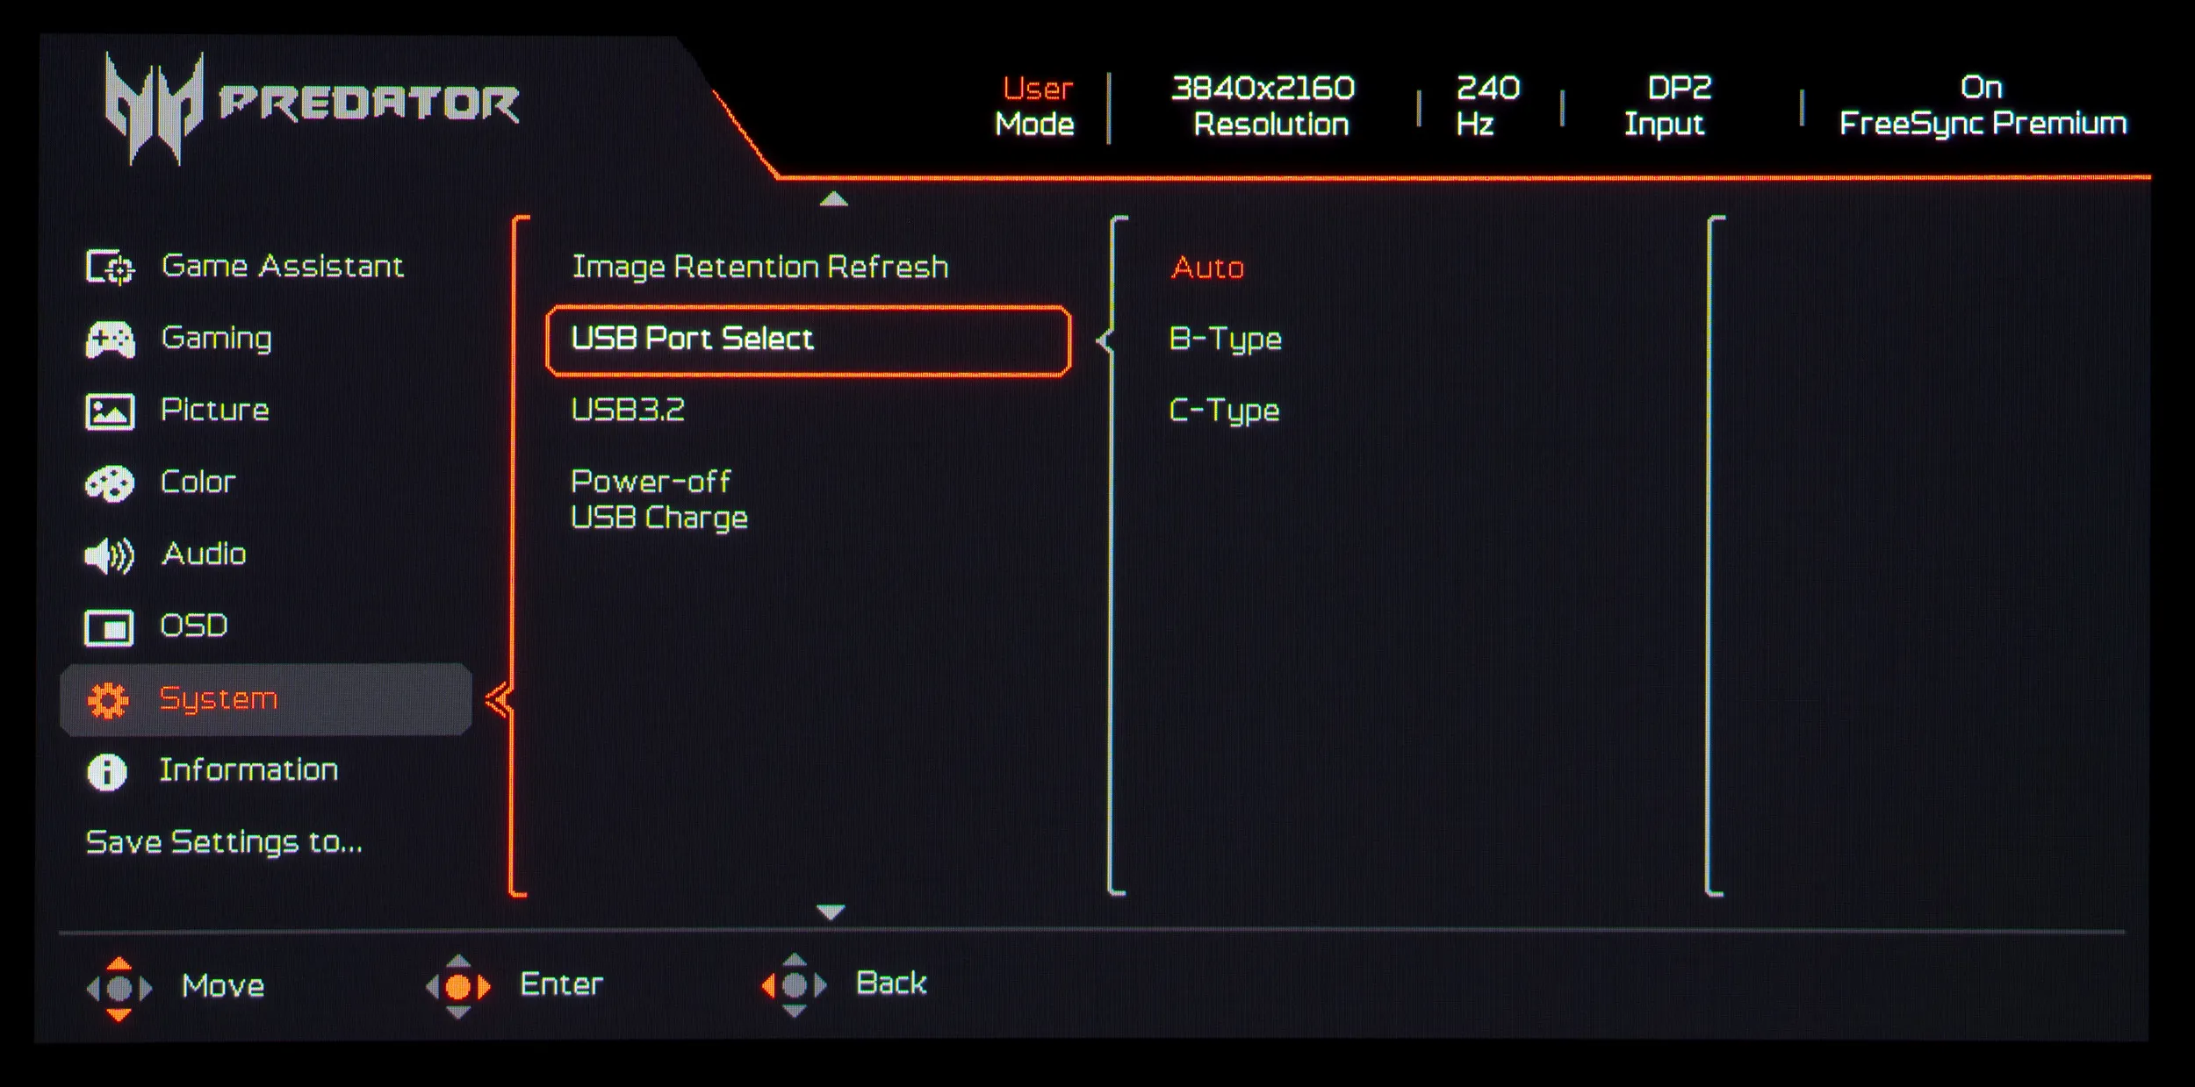Screen dimensions: 2195x1087
Task: Open the USB Port Select menu item
Action: [x=808, y=340]
